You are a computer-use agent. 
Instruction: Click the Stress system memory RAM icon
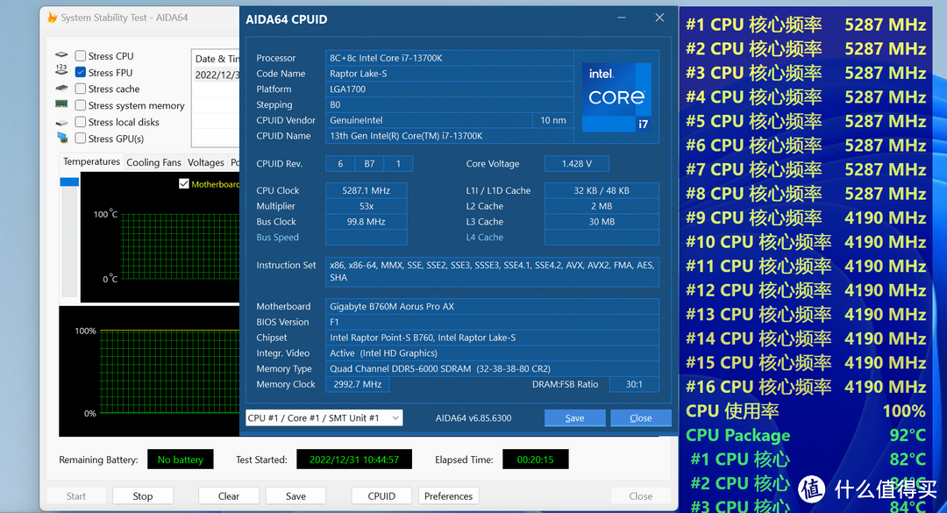61,104
